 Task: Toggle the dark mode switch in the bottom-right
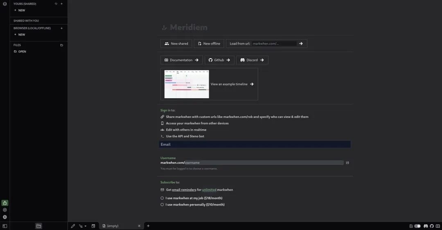(417, 226)
